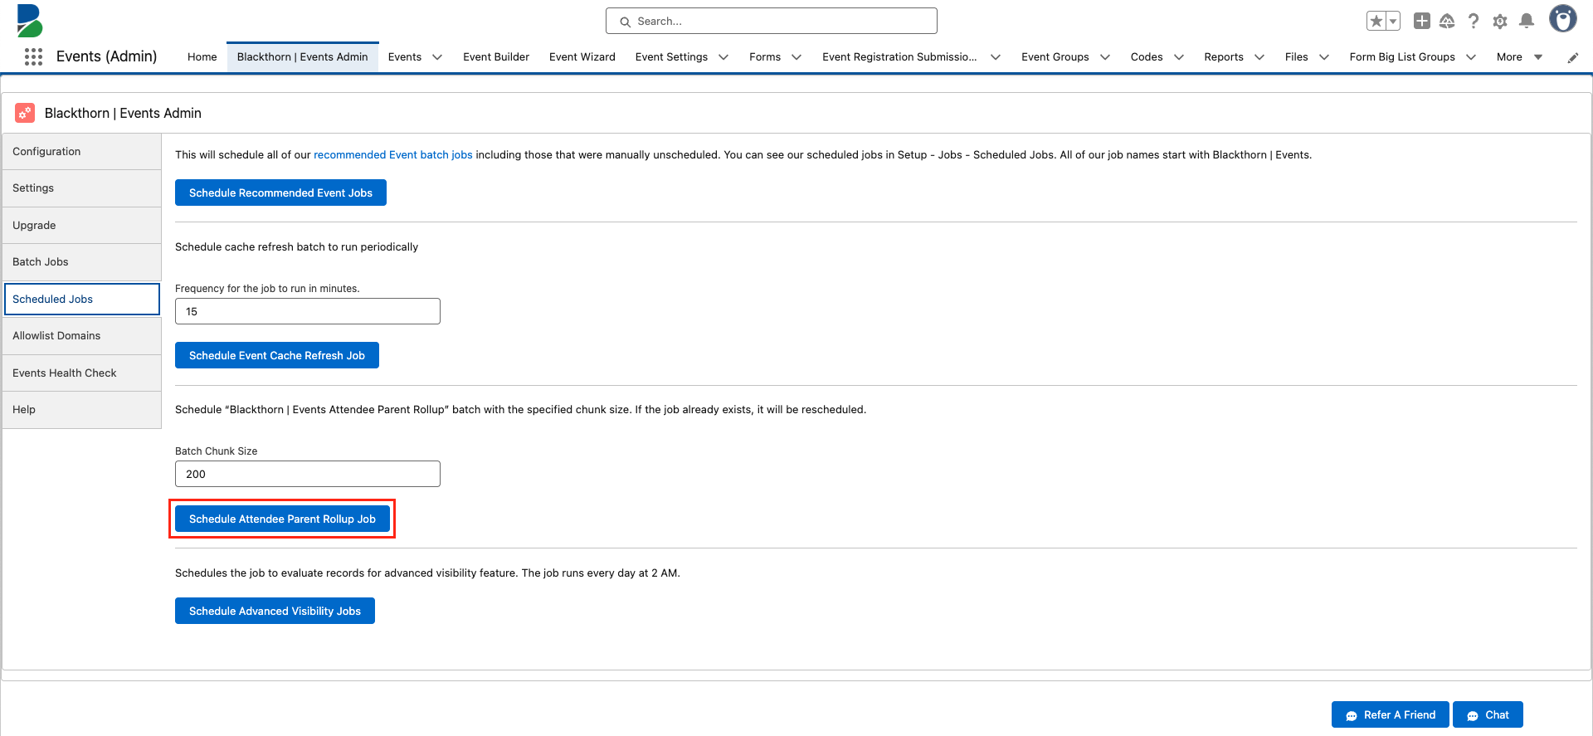Open Favorites star icon
1593x736 pixels.
click(1376, 21)
